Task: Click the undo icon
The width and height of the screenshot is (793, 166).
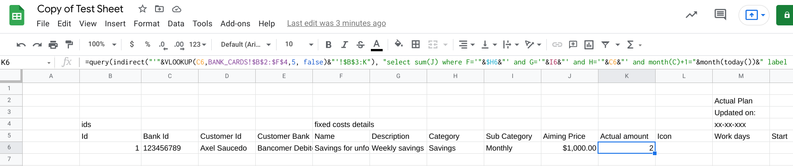Action: point(21,44)
